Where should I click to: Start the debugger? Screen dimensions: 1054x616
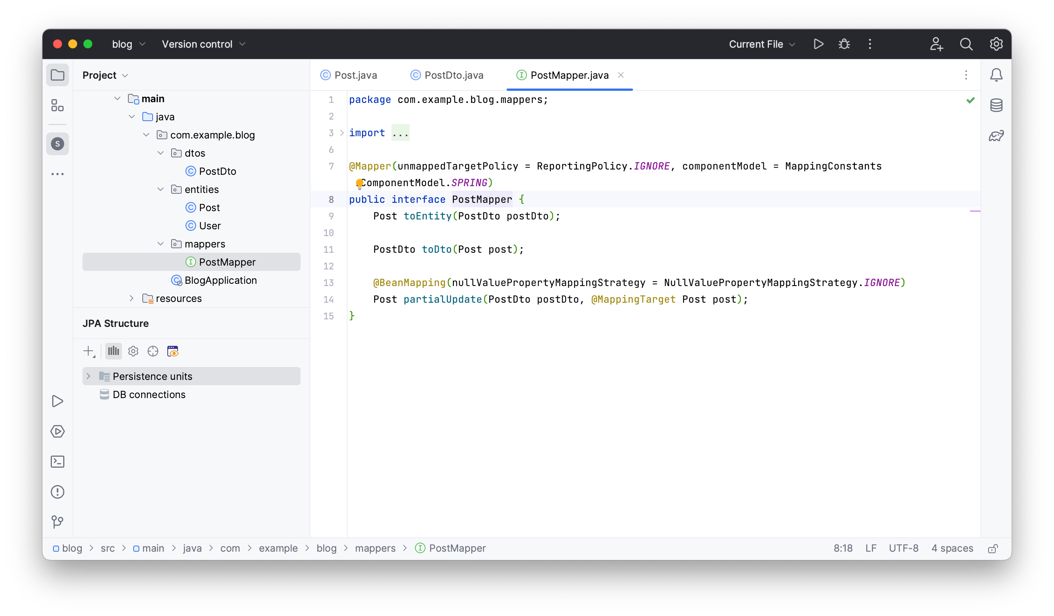click(x=844, y=44)
